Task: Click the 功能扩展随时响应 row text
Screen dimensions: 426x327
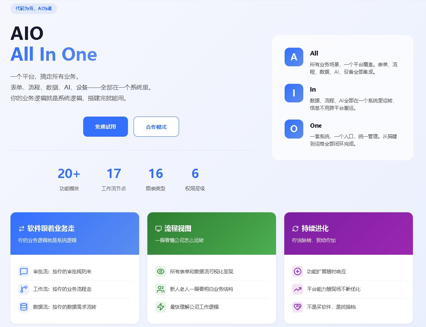Action: point(326,272)
